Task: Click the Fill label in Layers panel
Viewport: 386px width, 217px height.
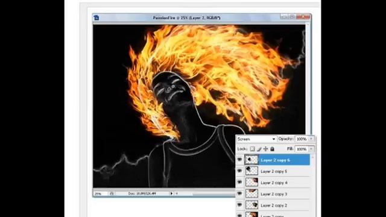Action: tap(290, 149)
